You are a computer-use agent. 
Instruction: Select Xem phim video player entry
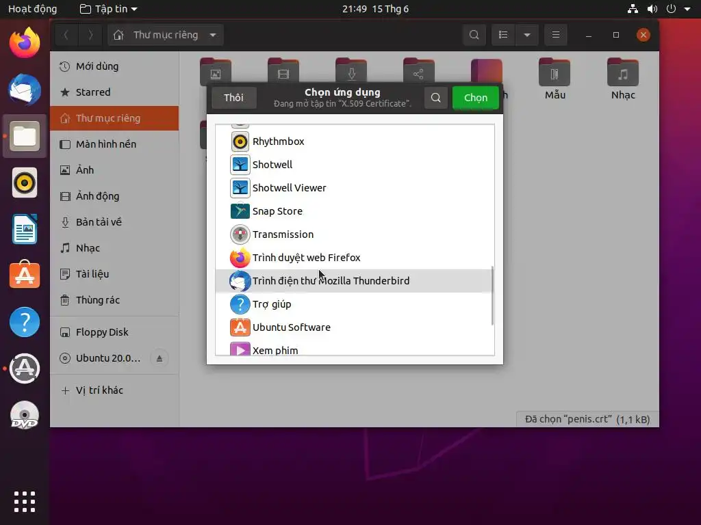354,348
